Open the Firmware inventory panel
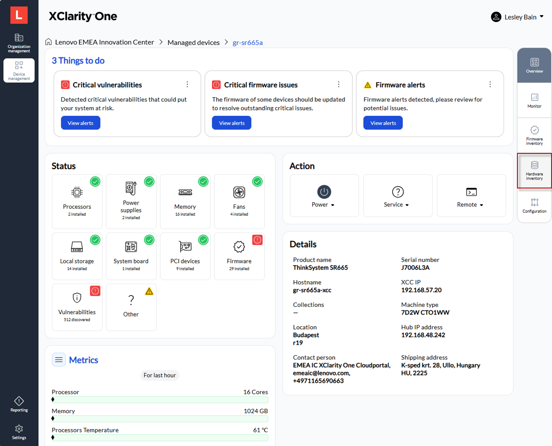Image resolution: width=552 pixels, height=446 pixels. coord(534,135)
